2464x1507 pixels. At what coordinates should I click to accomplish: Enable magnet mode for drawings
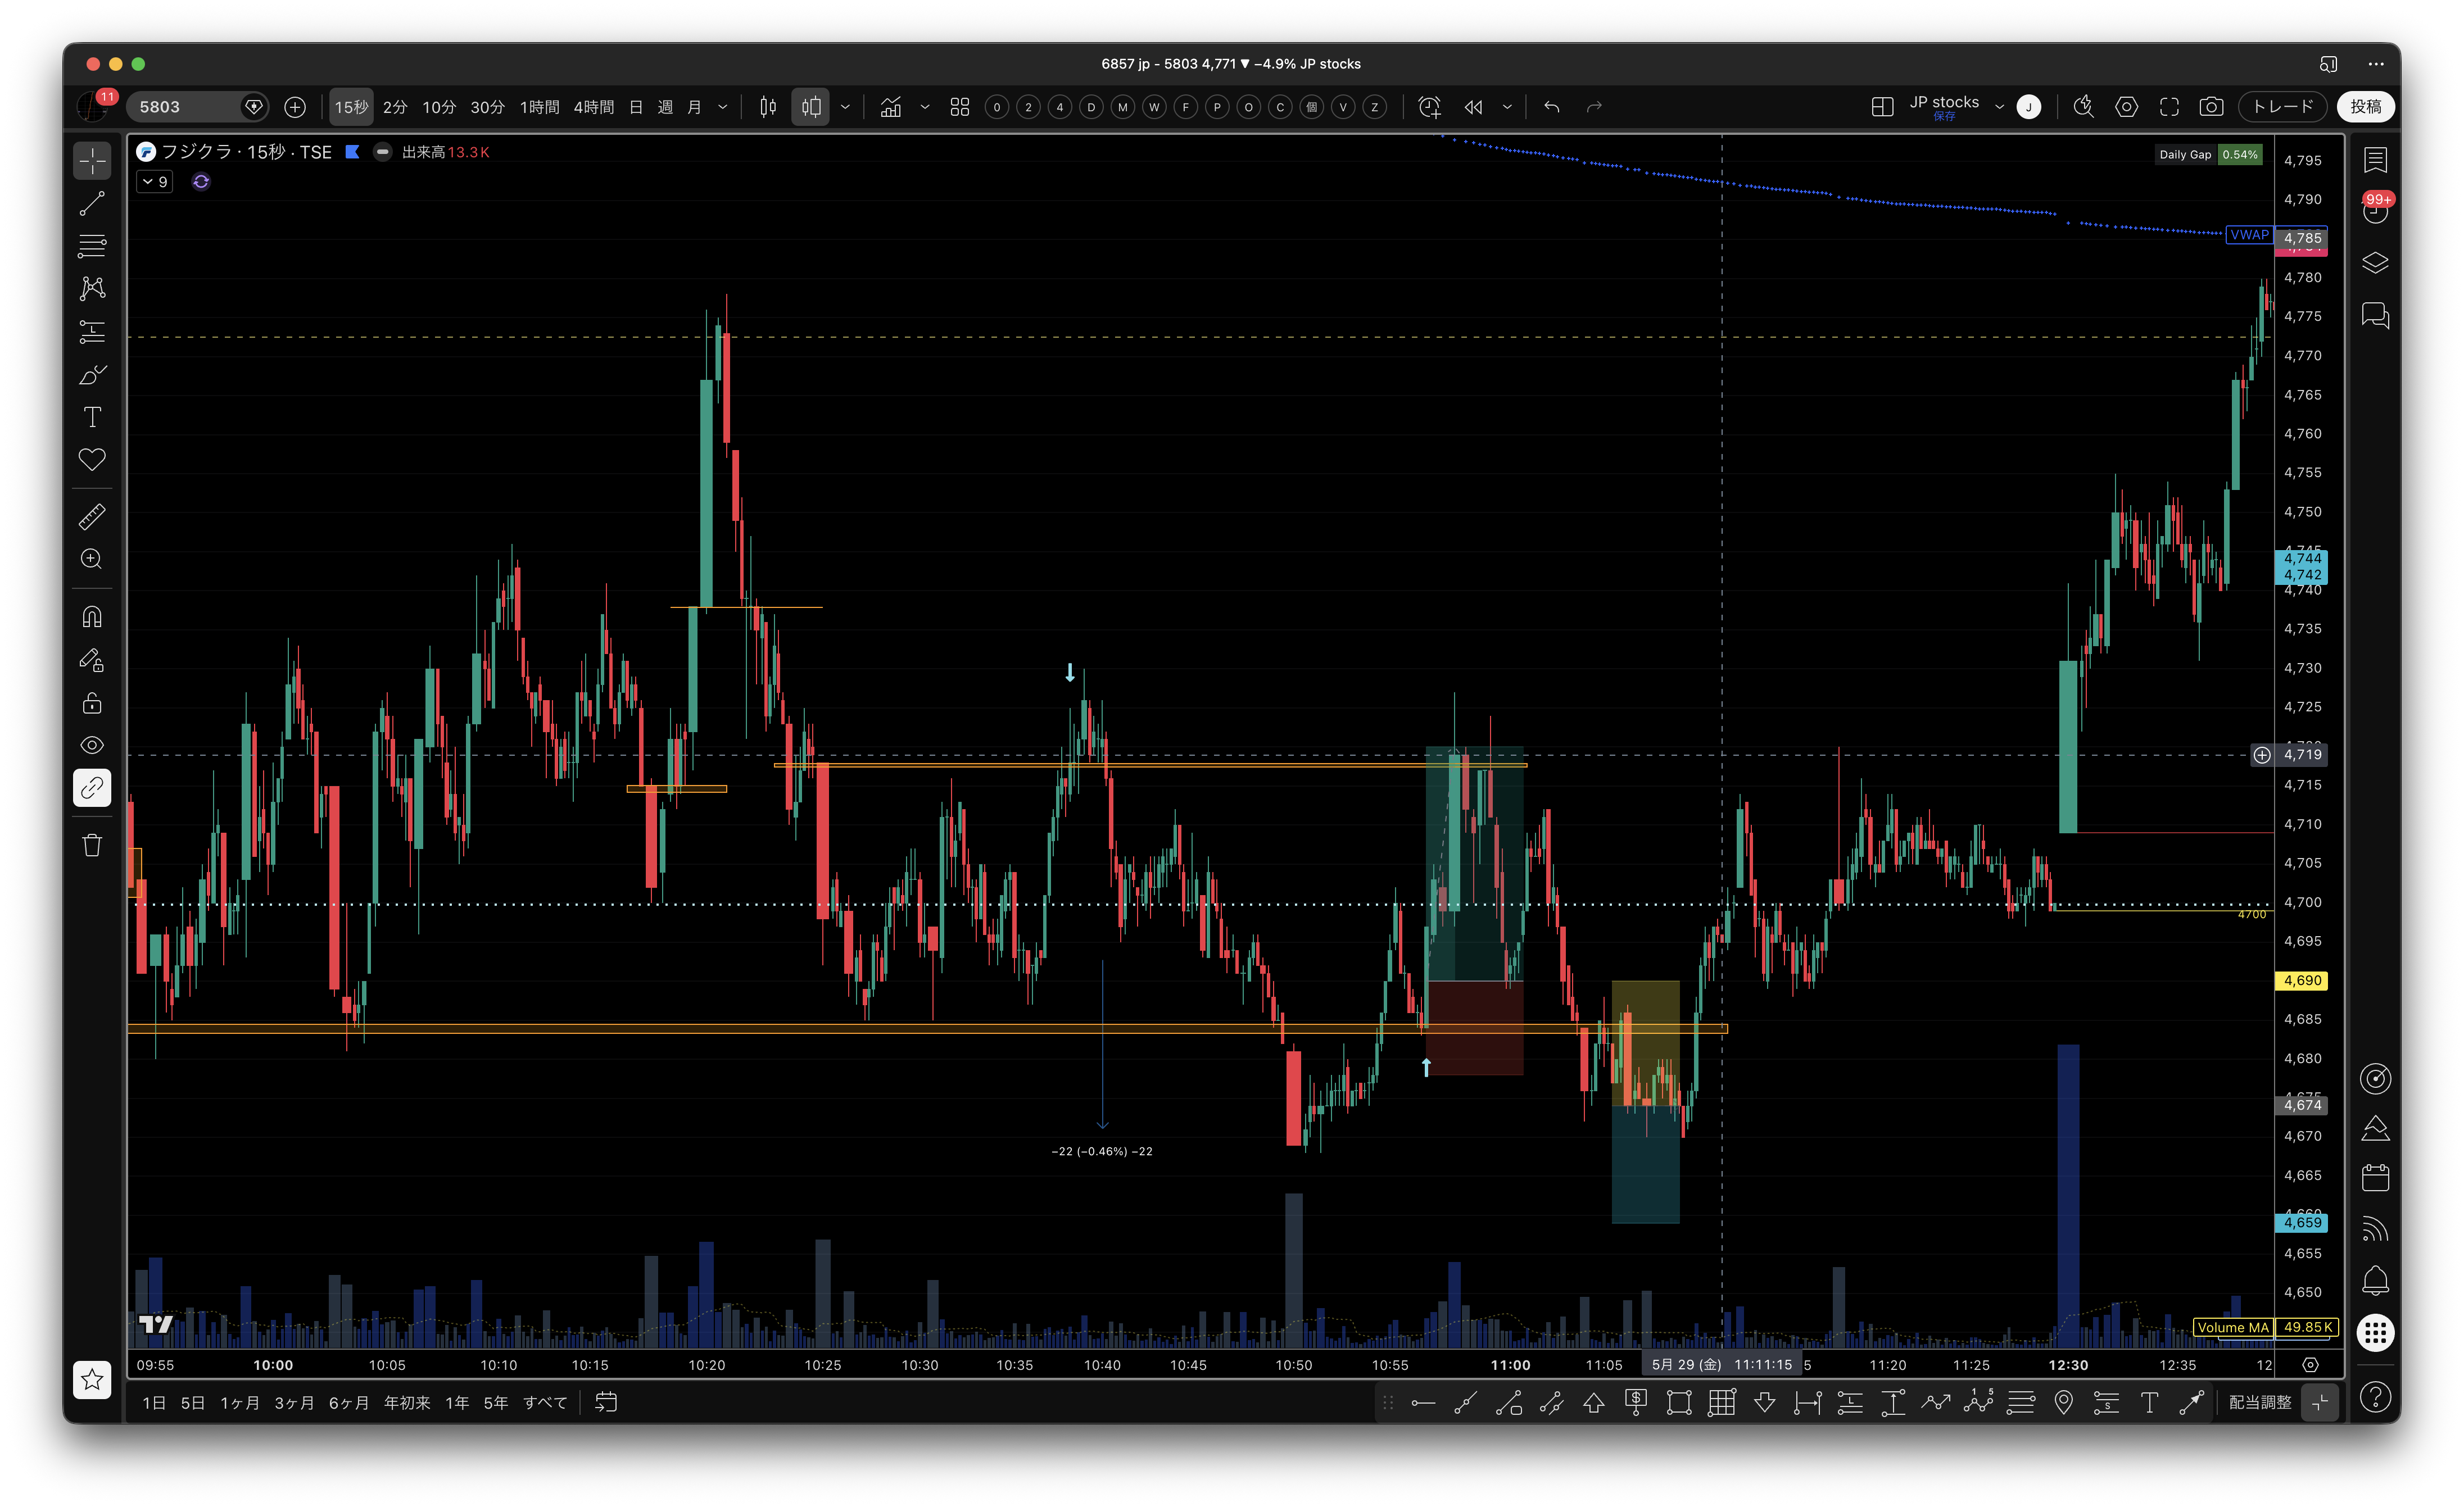point(92,617)
